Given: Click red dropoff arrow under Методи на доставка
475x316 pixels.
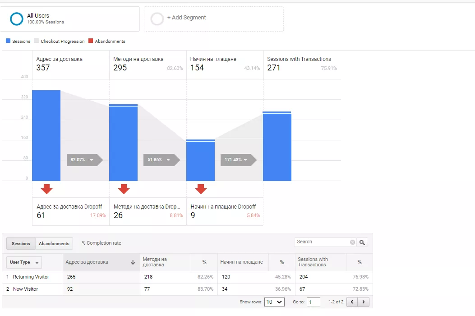Looking at the screenshot, I should tap(124, 189).
